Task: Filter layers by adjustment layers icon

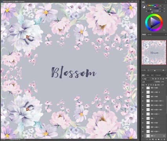Action: 156,79
